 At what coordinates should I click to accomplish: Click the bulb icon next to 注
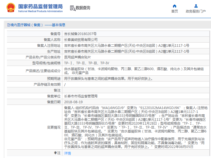(55, 153)
